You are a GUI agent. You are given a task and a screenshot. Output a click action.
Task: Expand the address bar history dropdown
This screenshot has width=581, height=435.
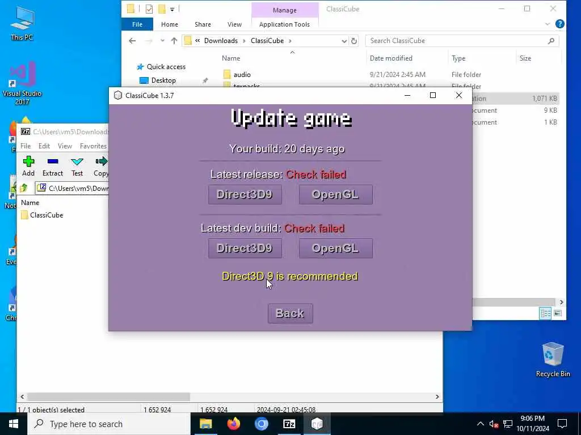click(x=344, y=41)
